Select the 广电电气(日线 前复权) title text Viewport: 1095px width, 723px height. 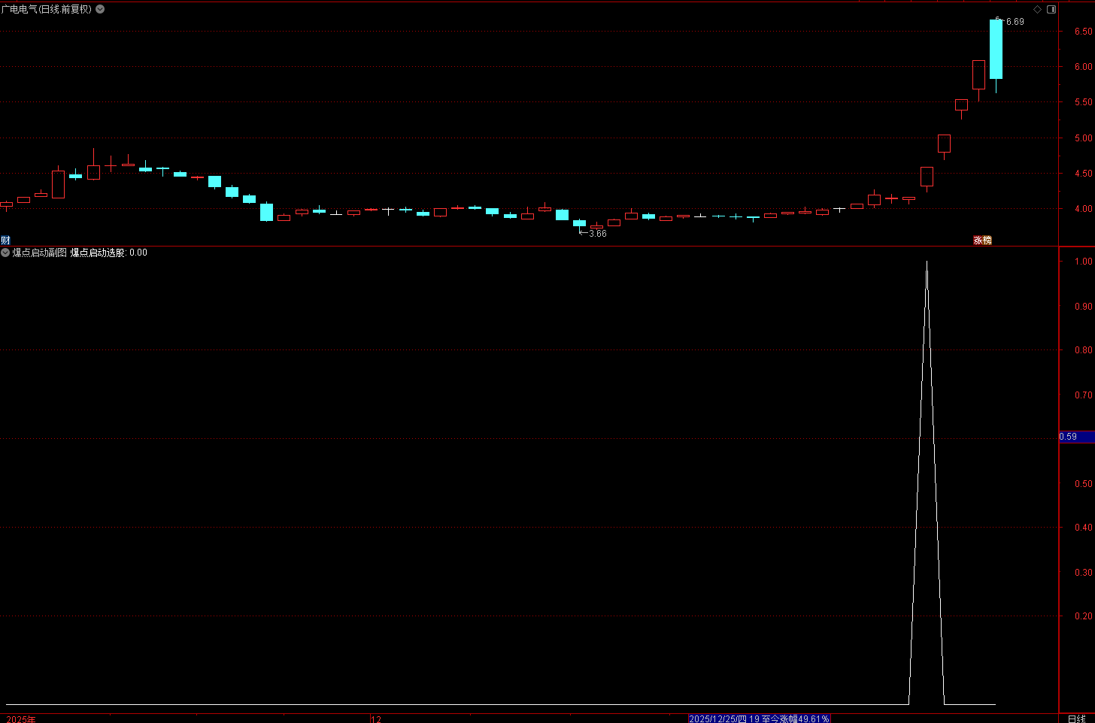tap(47, 9)
